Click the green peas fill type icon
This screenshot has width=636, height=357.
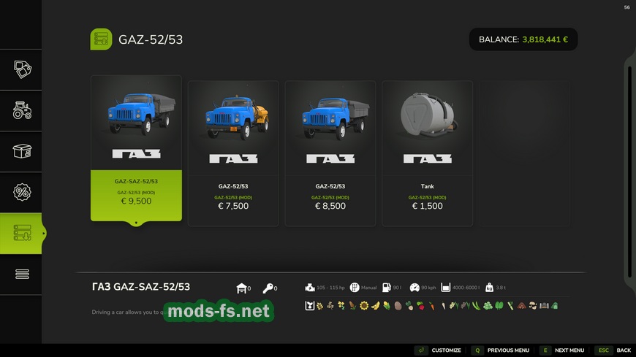click(x=488, y=306)
